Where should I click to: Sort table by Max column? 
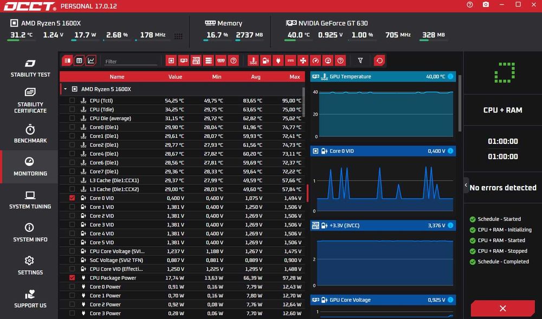pyautogui.click(x=294, y=77)
